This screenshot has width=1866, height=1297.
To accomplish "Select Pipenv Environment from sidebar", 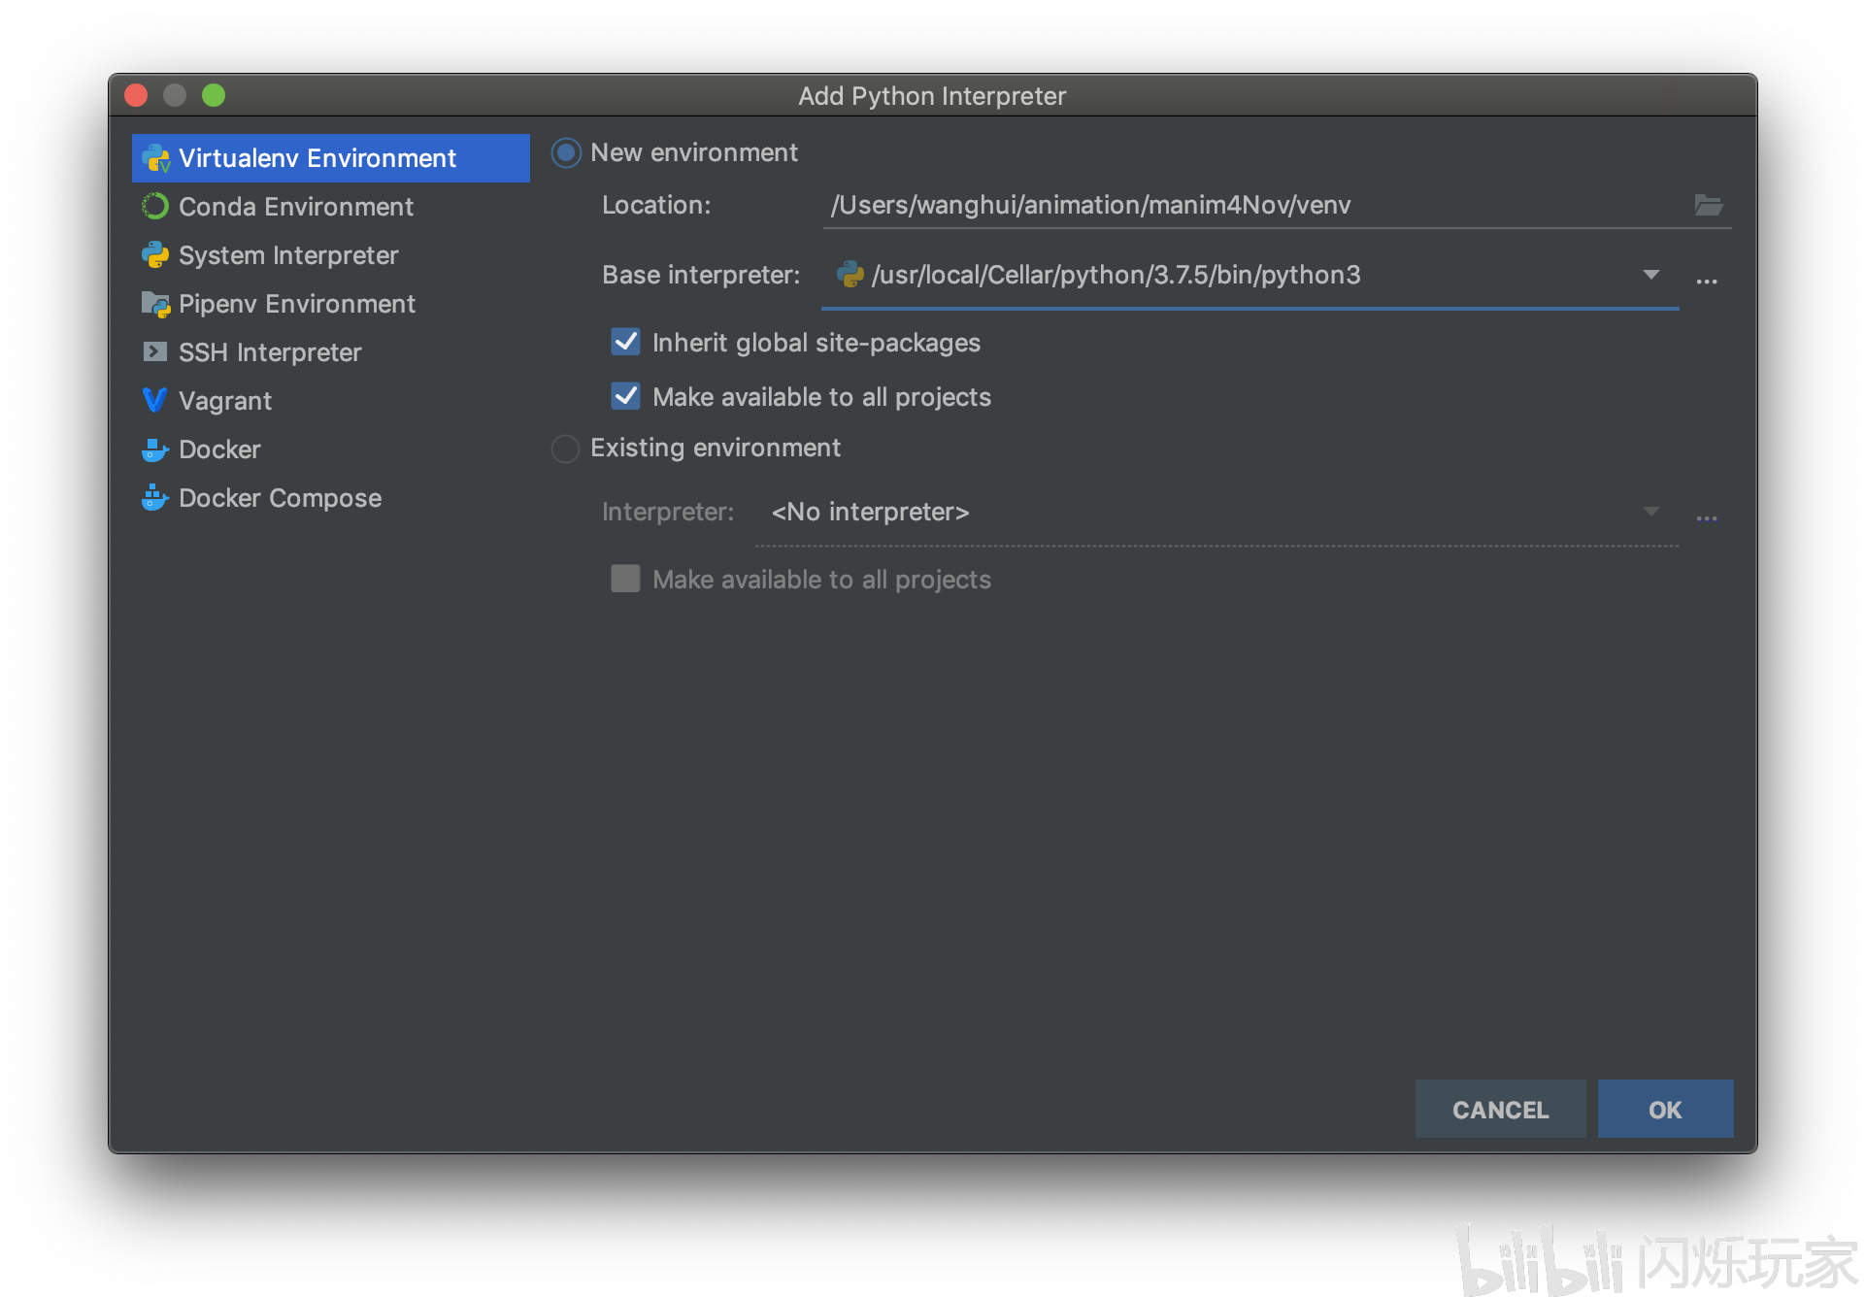I will tap(280, 302).
